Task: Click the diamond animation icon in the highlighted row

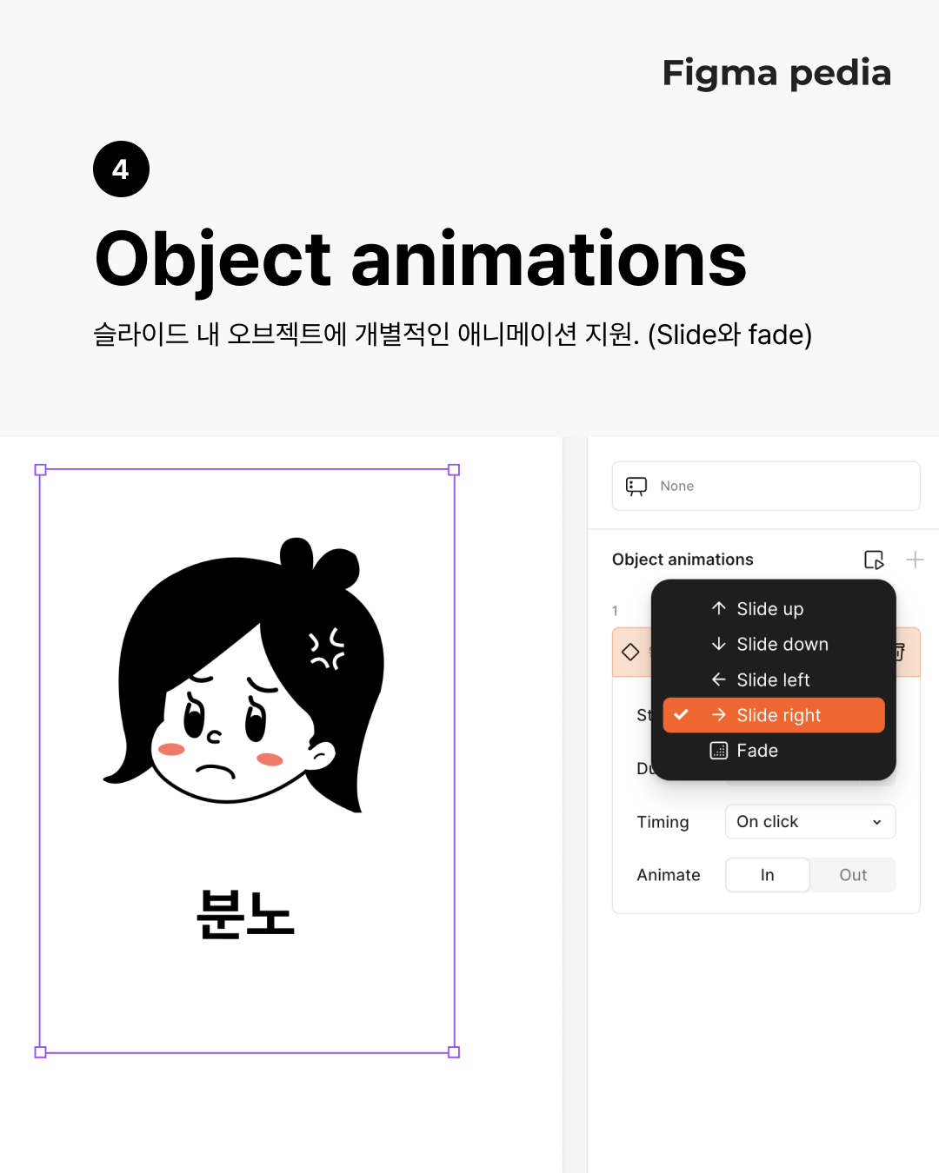Action: [x=630, y=652]
